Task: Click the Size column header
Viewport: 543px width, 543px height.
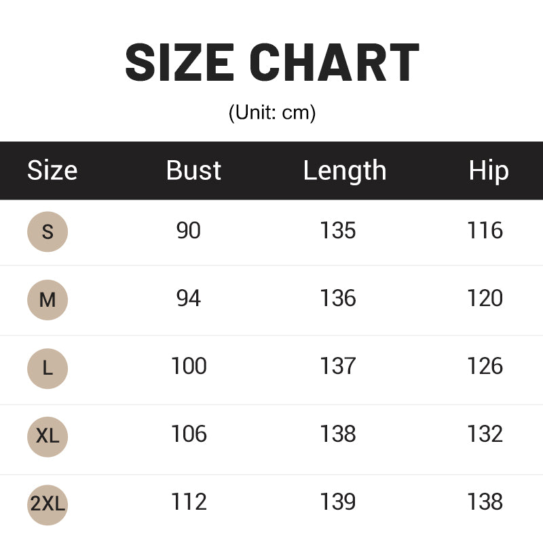Action: click(52, 170)
